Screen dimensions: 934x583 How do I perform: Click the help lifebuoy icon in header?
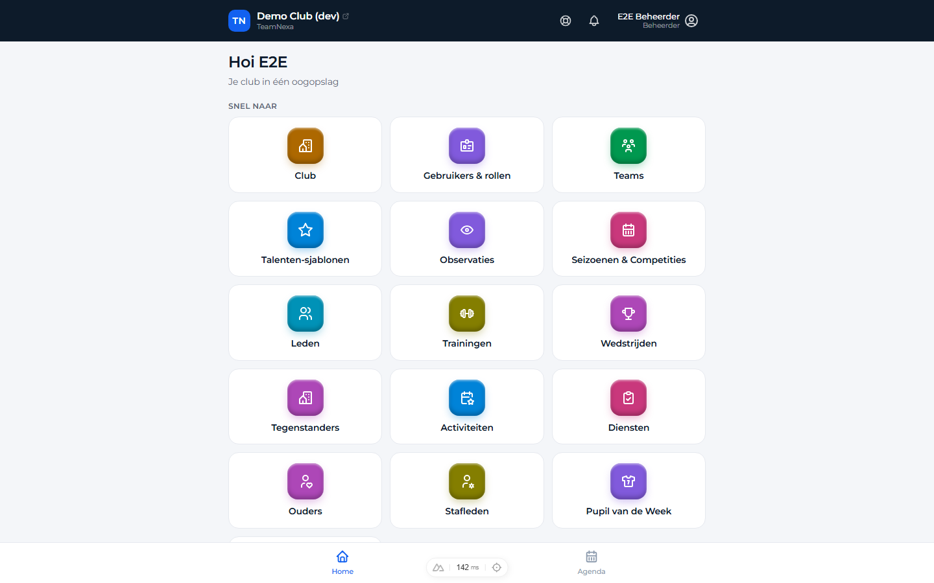click(x=566, y=21)
